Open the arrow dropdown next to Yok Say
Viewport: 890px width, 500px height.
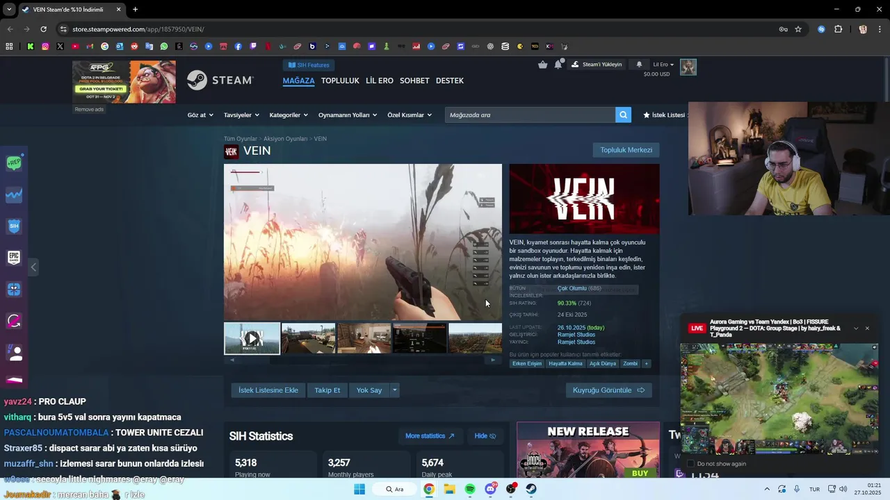pos(394,390)
